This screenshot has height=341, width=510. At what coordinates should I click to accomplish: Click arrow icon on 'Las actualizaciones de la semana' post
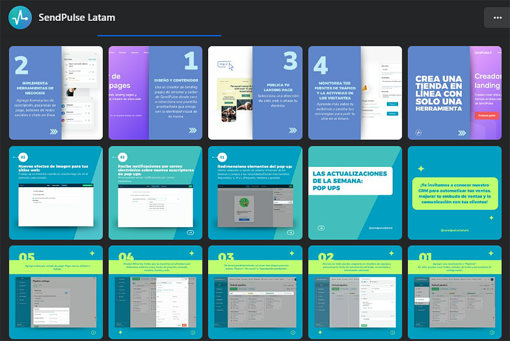[321, 228]
